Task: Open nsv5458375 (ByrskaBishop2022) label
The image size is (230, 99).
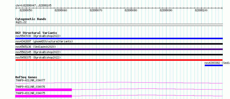Action: [38, 57]
